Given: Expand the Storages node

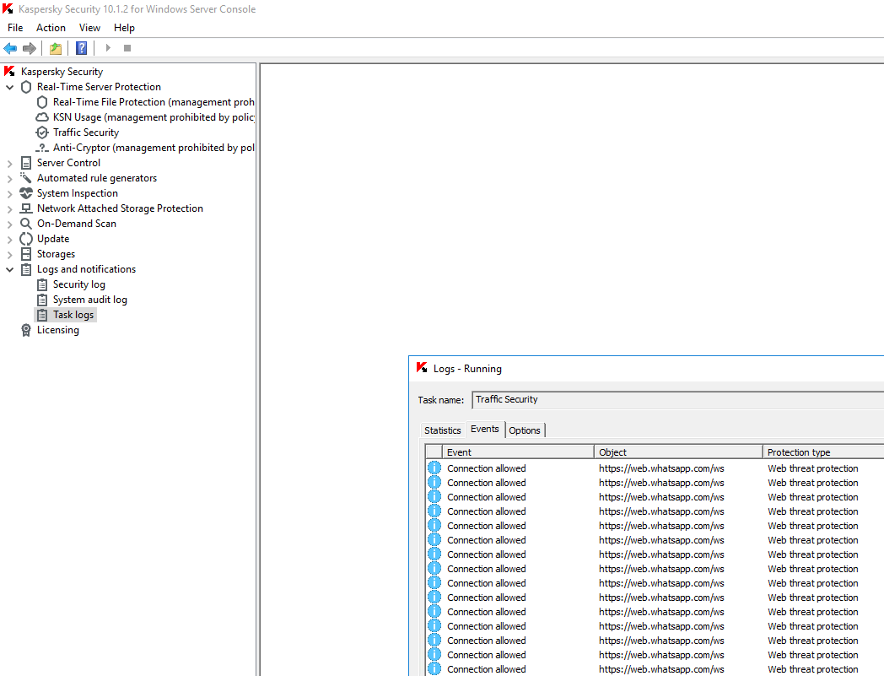Looking at the screenshot, I should (9, 255).
